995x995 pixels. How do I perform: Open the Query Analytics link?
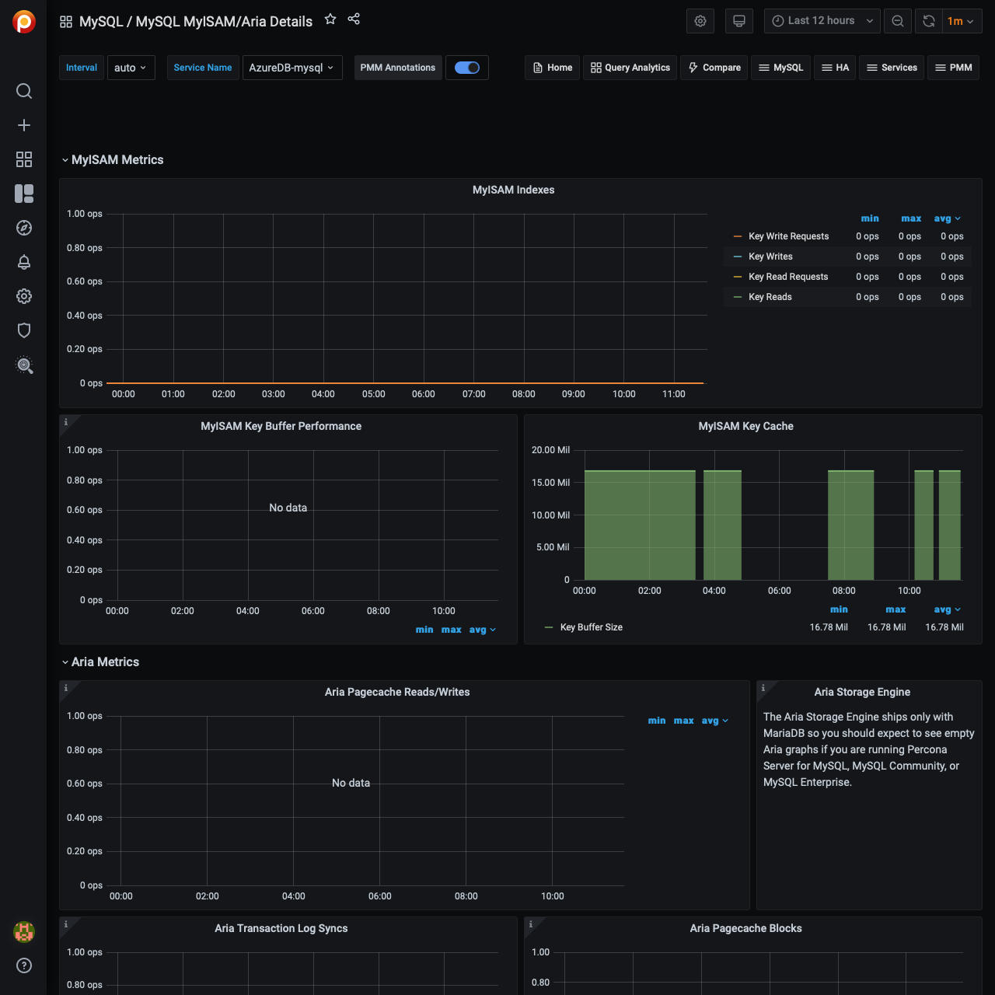click(630, 68)
